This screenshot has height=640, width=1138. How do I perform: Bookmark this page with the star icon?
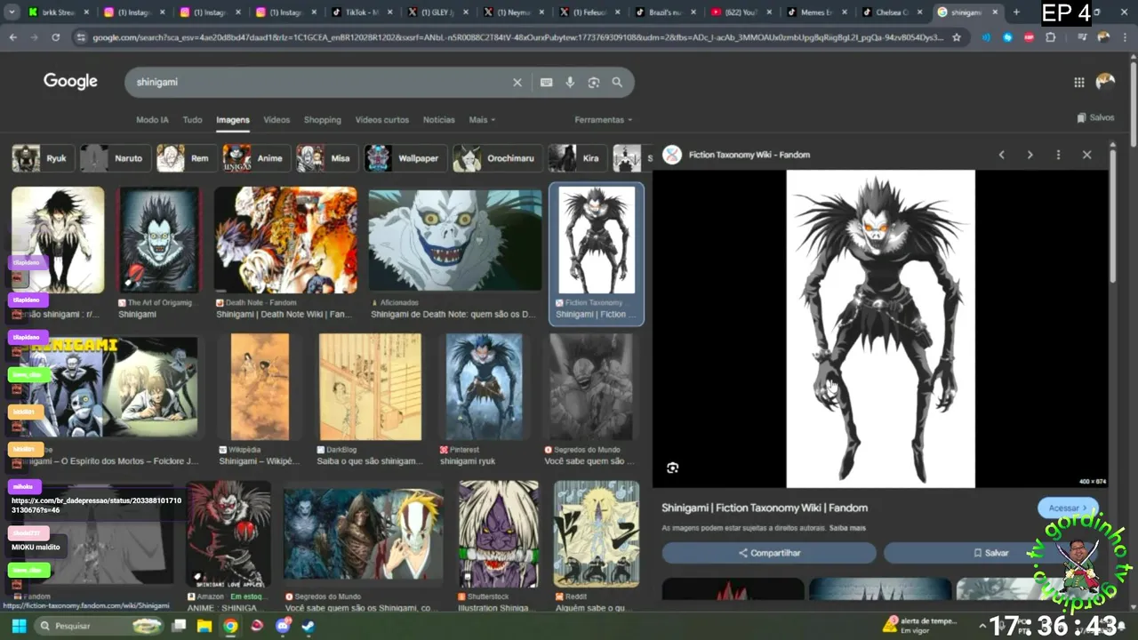coord(957,37)
